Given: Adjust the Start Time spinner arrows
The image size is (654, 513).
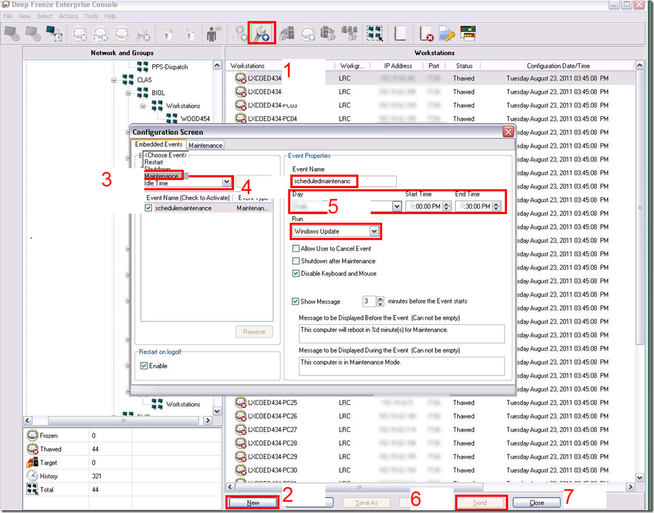Looking at the screenshot, I should click(447, 206).
